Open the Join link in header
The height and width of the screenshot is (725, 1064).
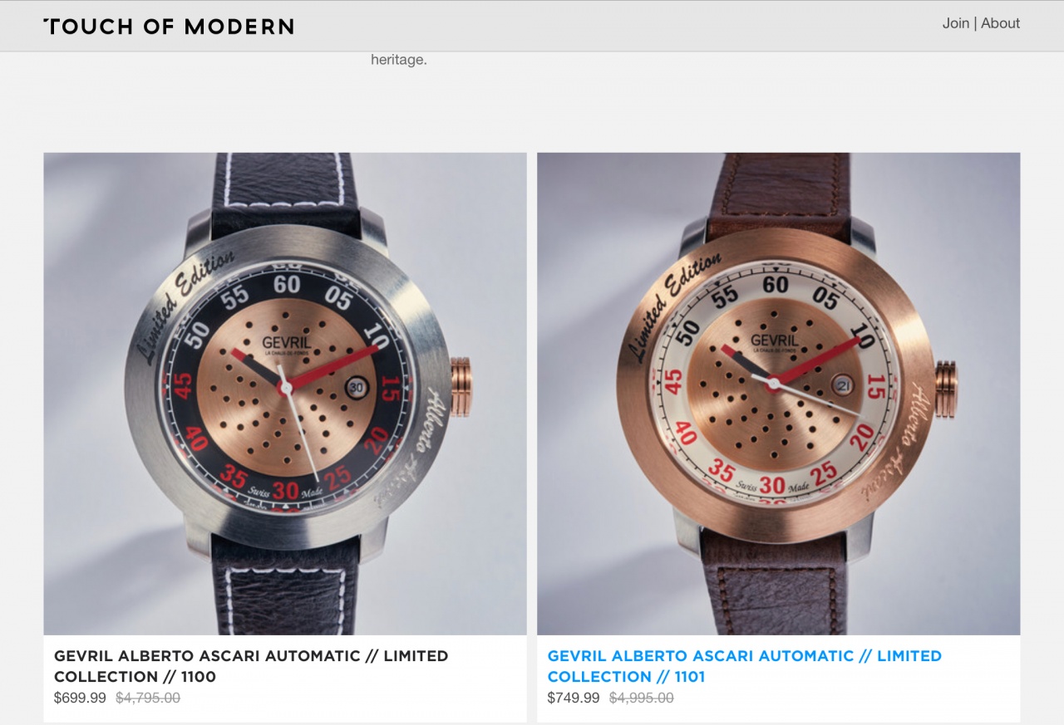(x=955, y=23)
